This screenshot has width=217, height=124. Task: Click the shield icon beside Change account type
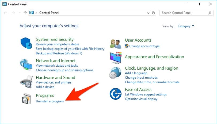[x=127, y=46]
